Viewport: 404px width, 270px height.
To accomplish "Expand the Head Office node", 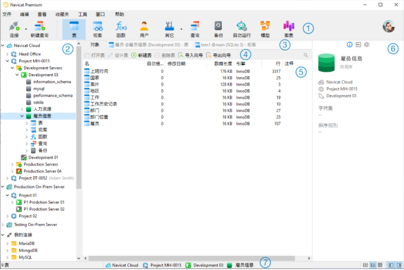I will (7, 54).
